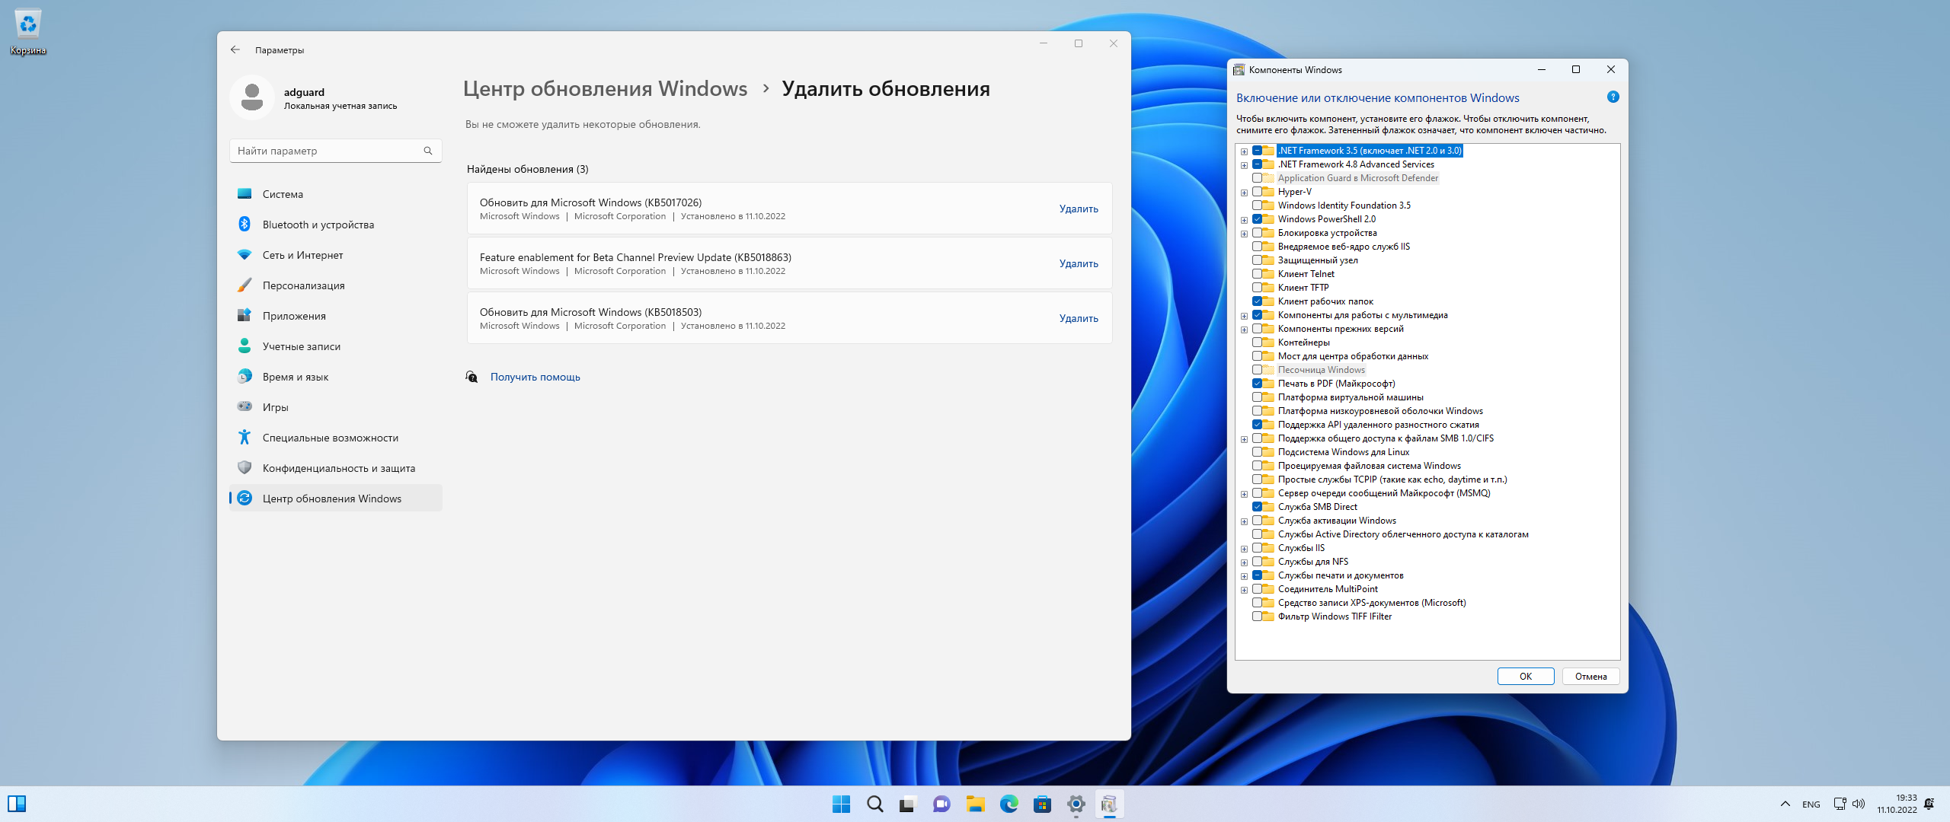Expand the .NET Framework 3.5 tree node

point(1244,151)
